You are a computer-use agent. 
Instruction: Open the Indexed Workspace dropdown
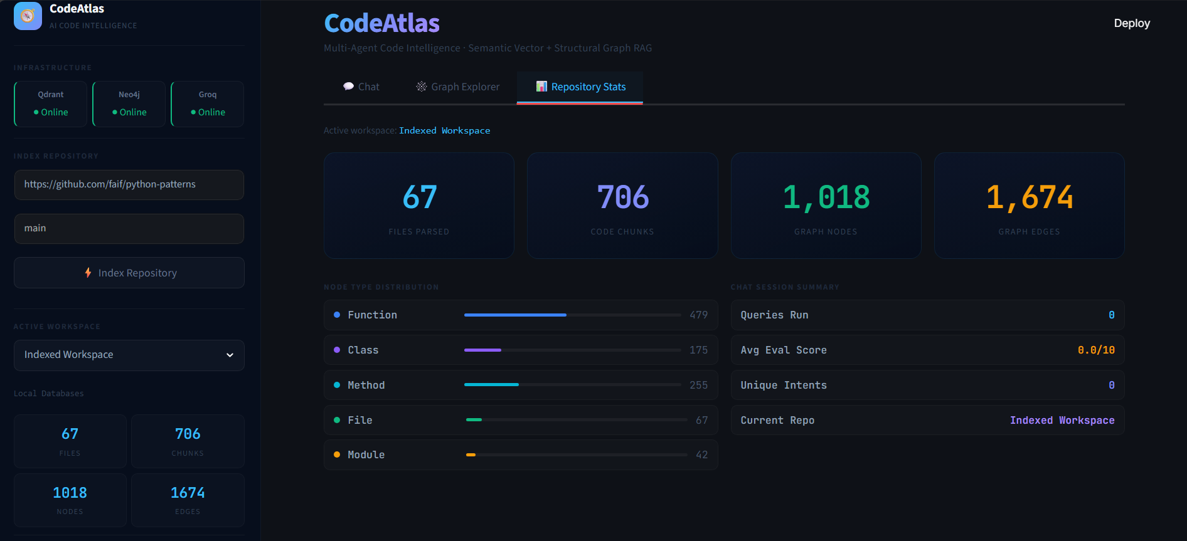coord(129,355)
